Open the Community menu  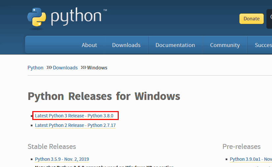pos(225,45)
